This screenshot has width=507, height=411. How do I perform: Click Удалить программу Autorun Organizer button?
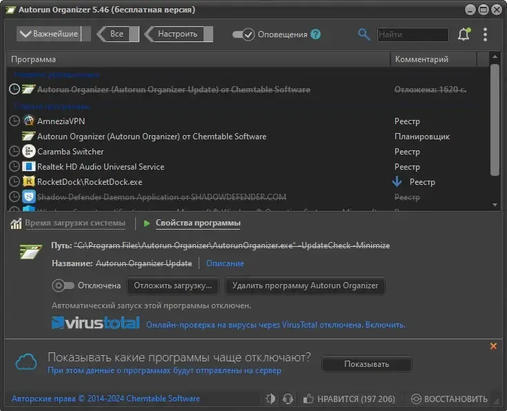click(305, 285)
